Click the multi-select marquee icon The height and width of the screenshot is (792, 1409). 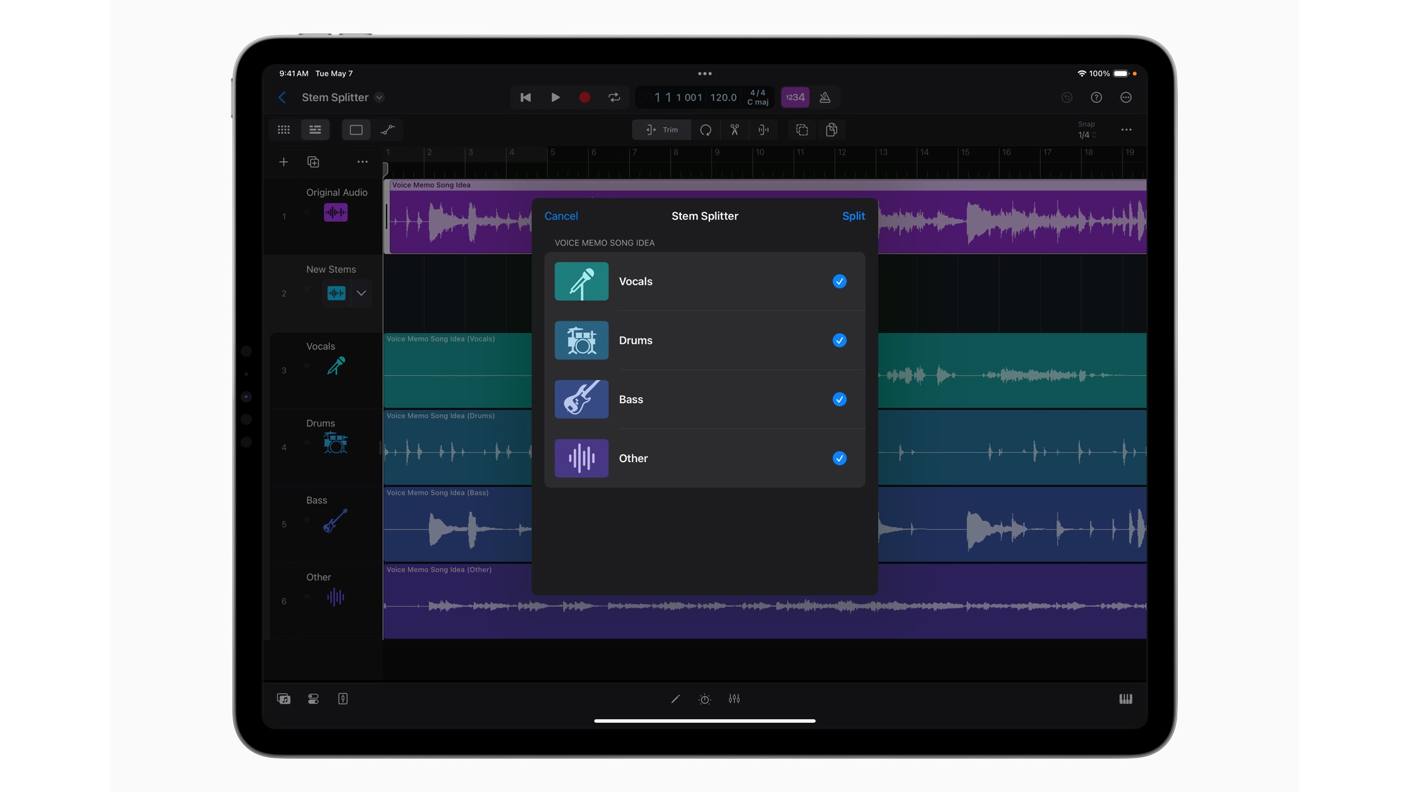click(x=802, y=130)
